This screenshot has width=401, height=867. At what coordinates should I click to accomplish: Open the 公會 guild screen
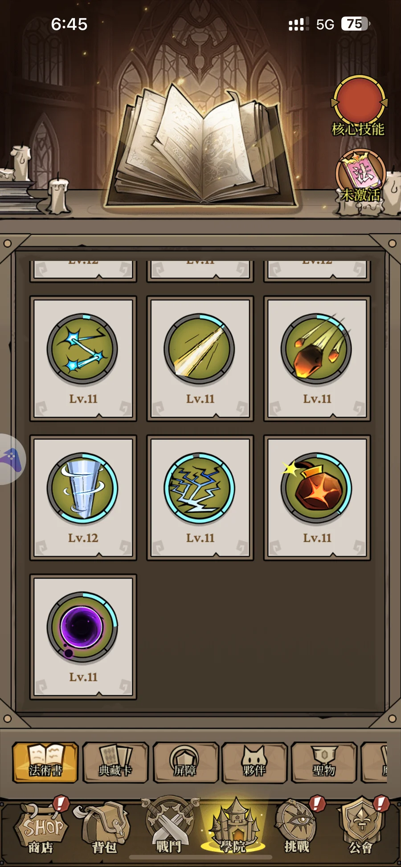pos(362,826)
